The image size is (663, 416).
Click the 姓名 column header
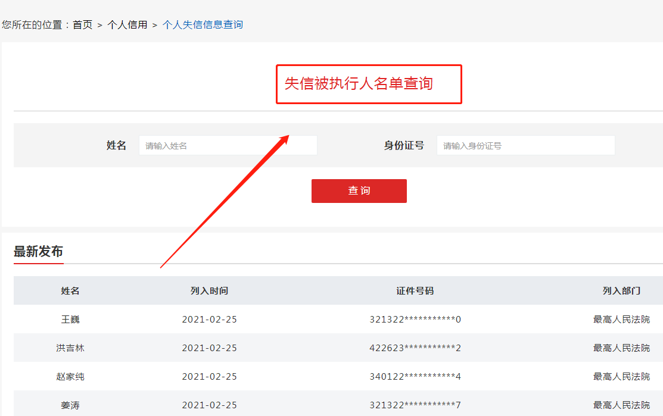(x=70, y=290)
